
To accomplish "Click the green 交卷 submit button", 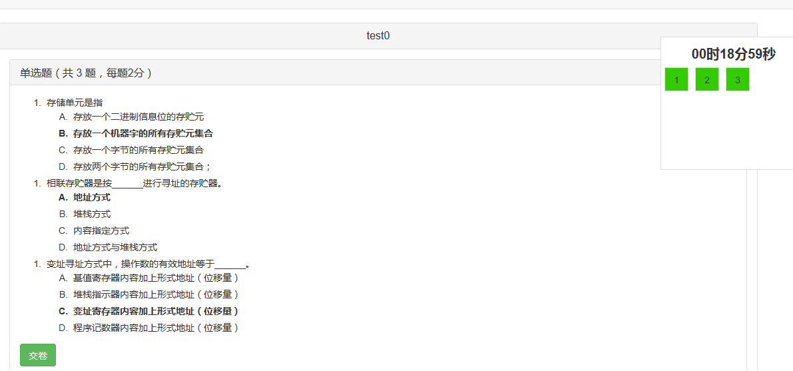I will click(38, 355).
